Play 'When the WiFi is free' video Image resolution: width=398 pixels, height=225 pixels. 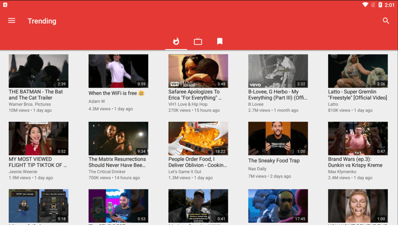[x=119, y=71]
